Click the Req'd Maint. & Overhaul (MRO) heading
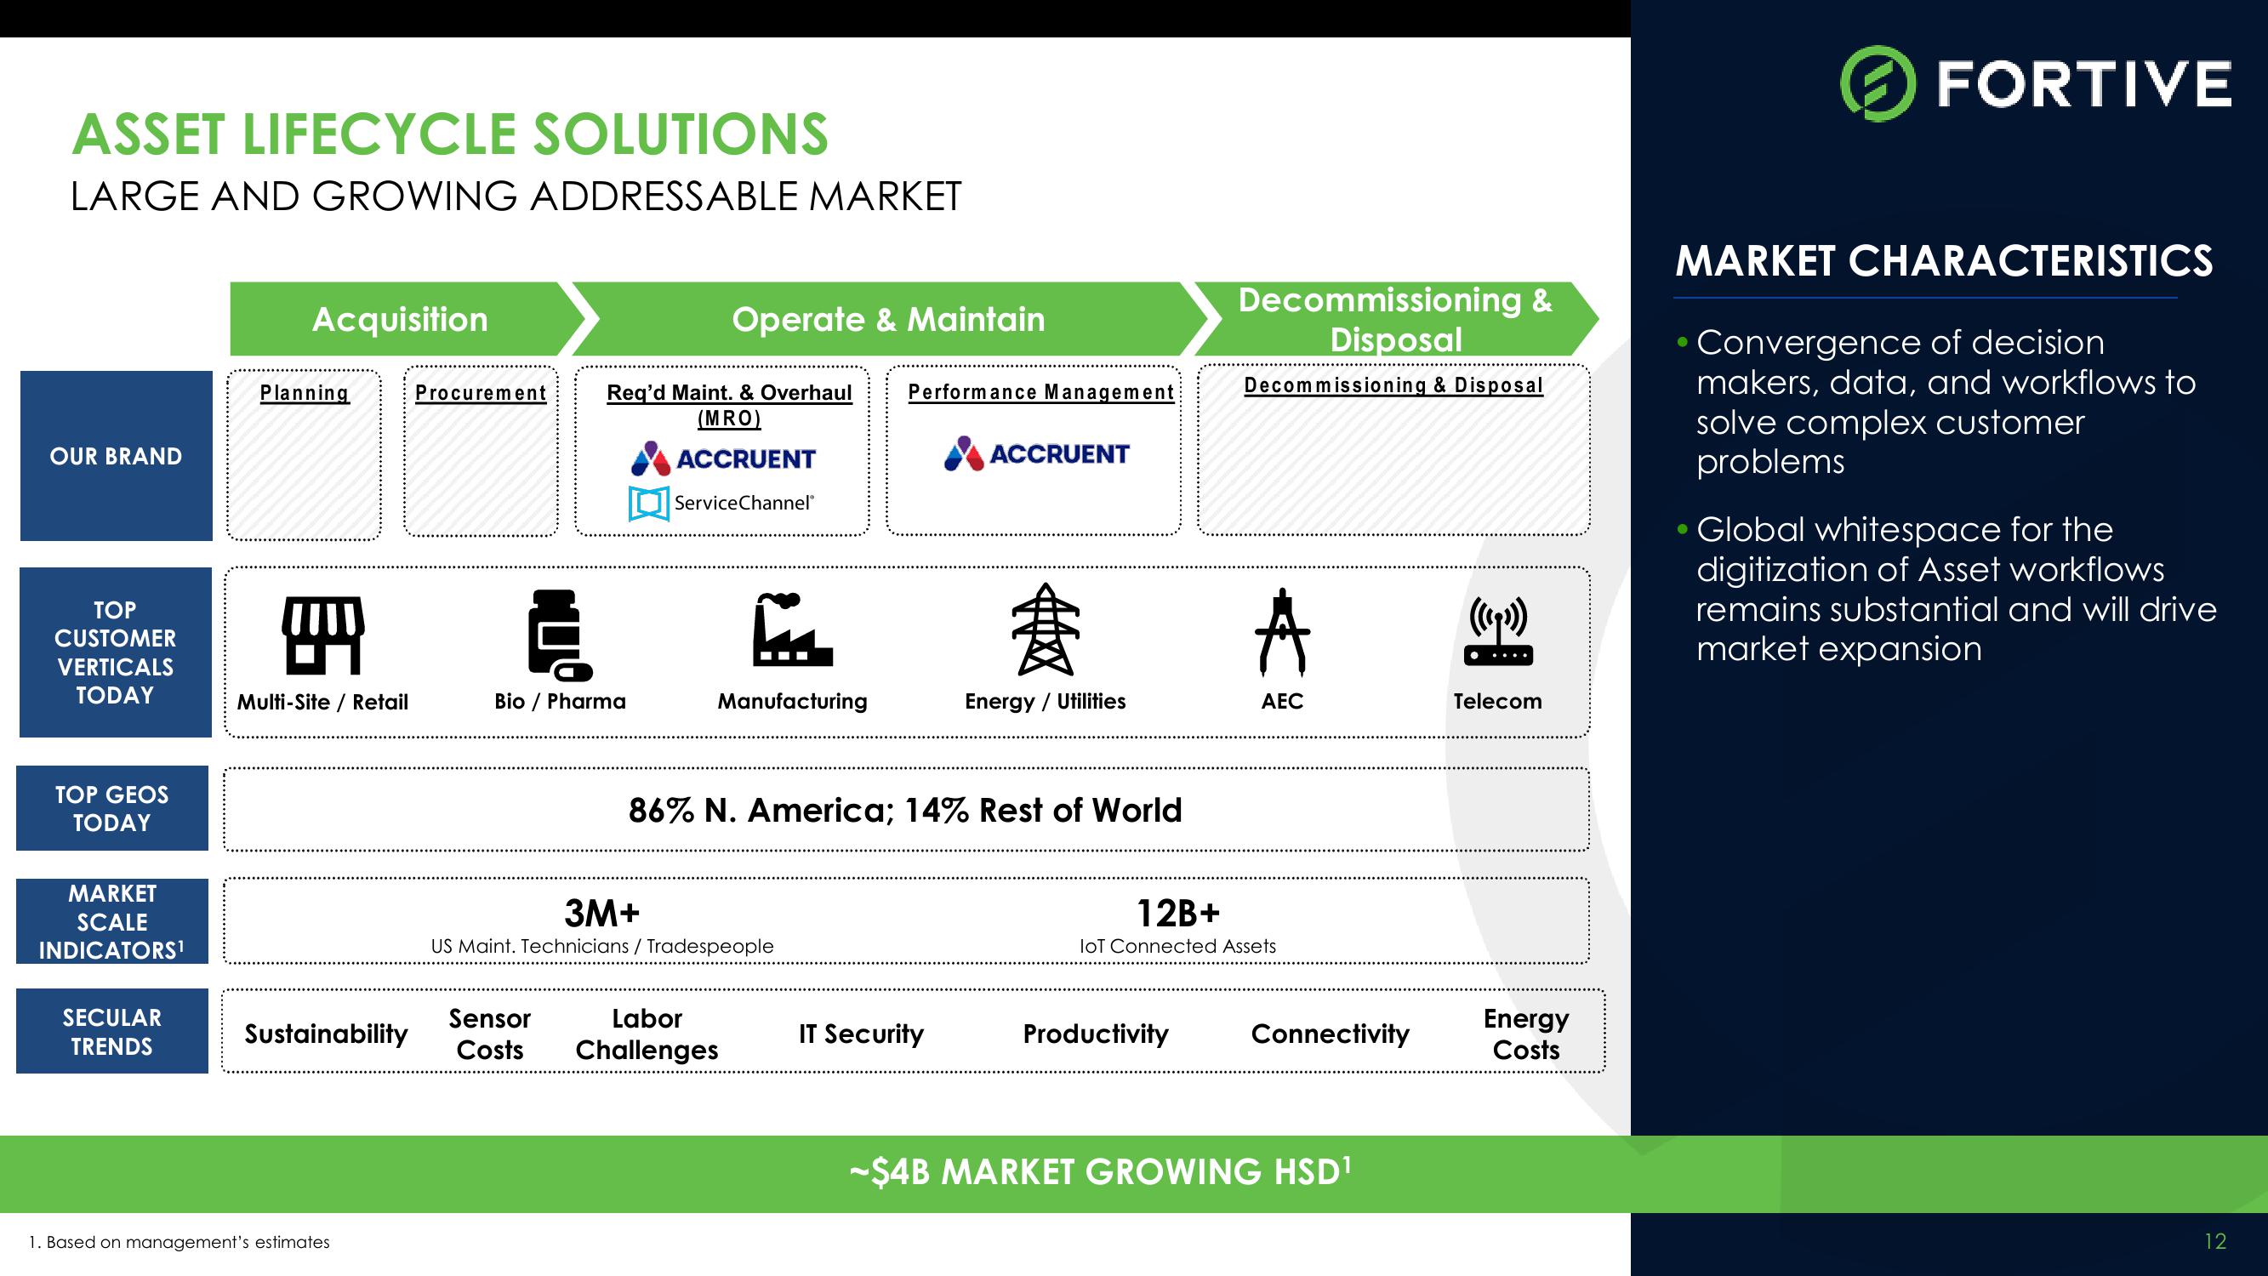 click(x=729, y=405)
